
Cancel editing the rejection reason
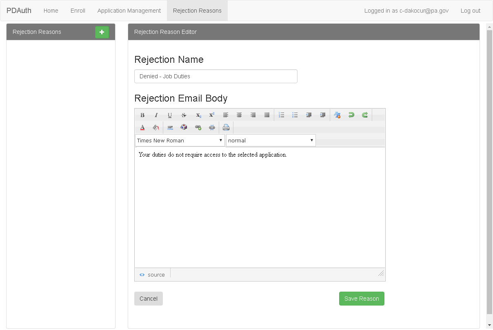pos(149,299)
